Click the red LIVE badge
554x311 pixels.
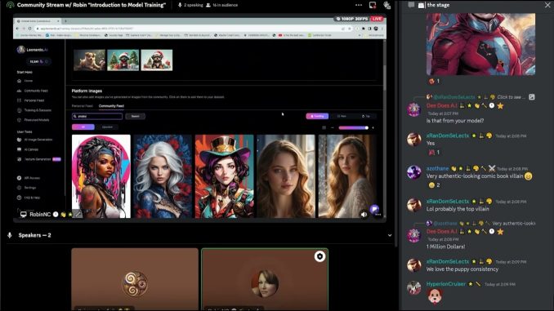point(377,19)
